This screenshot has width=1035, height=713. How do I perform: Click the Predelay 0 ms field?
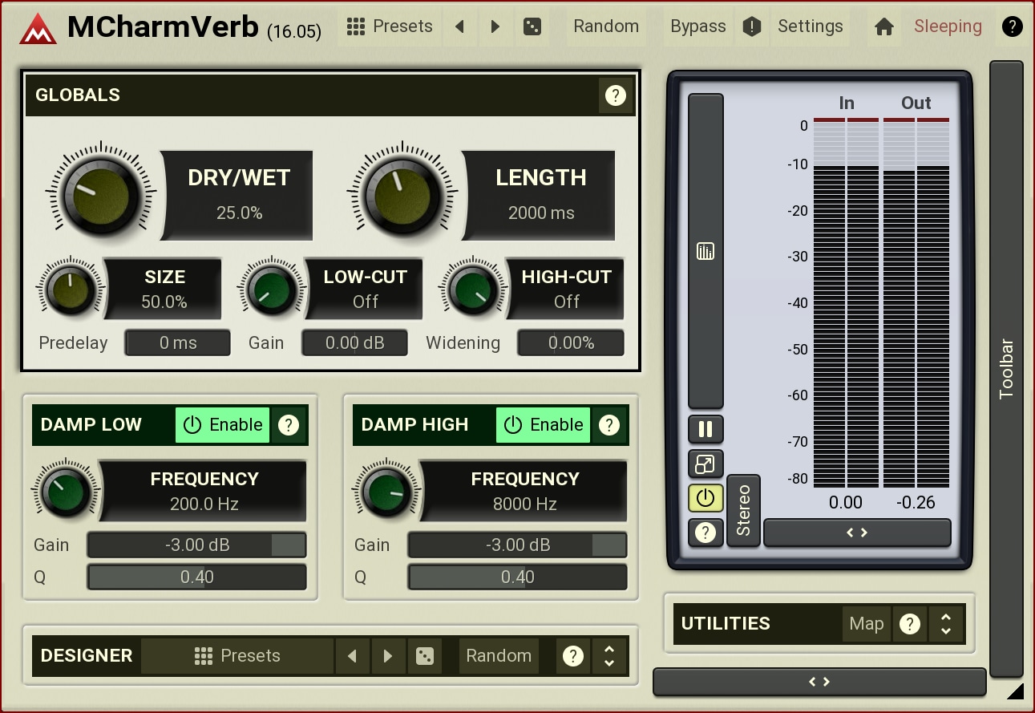tap(178, 342)
